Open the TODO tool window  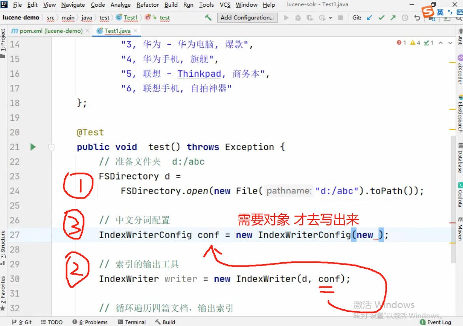coord(52,322)
